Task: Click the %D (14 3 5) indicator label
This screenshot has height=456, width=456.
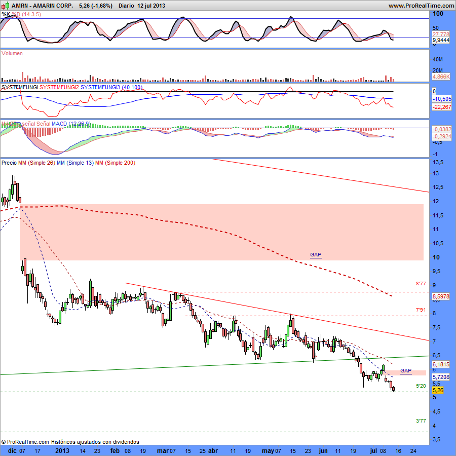Action: point(26,14)
